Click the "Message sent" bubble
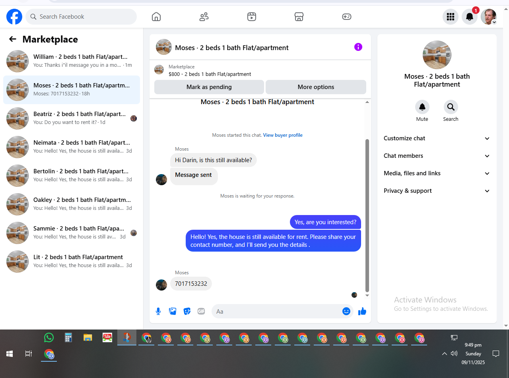509x378 pixels. pyautogui.click(x=194, y=176)
